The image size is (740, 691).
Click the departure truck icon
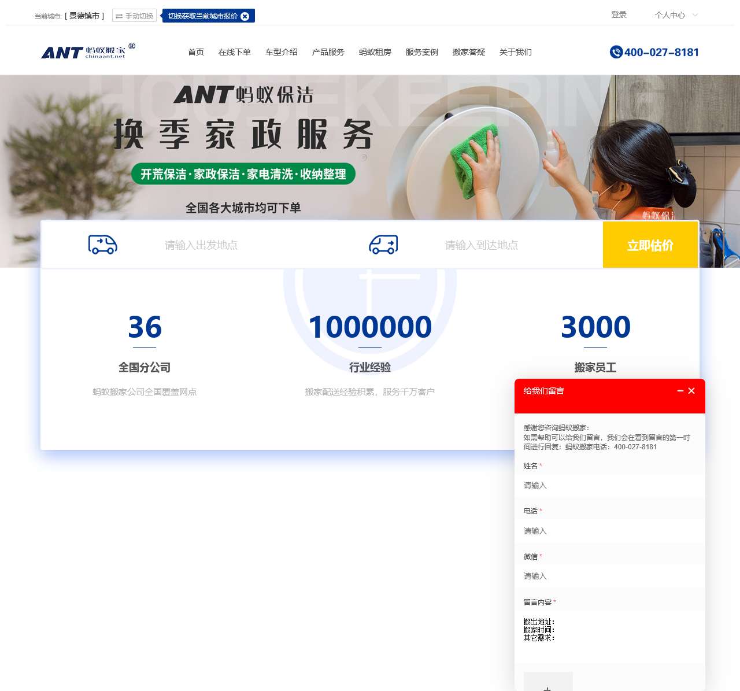click(103, 245)
